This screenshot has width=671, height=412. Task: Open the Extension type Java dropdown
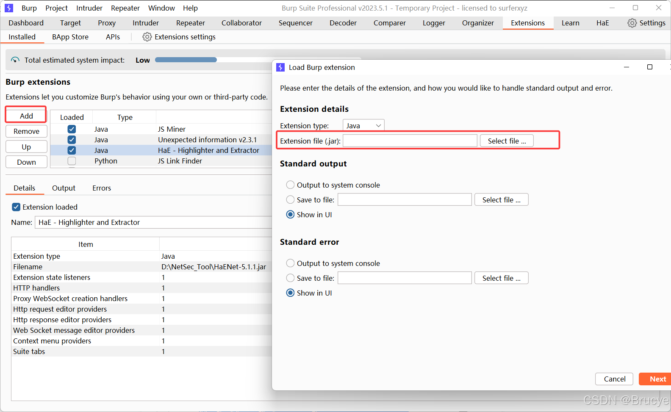click(363, 125)
